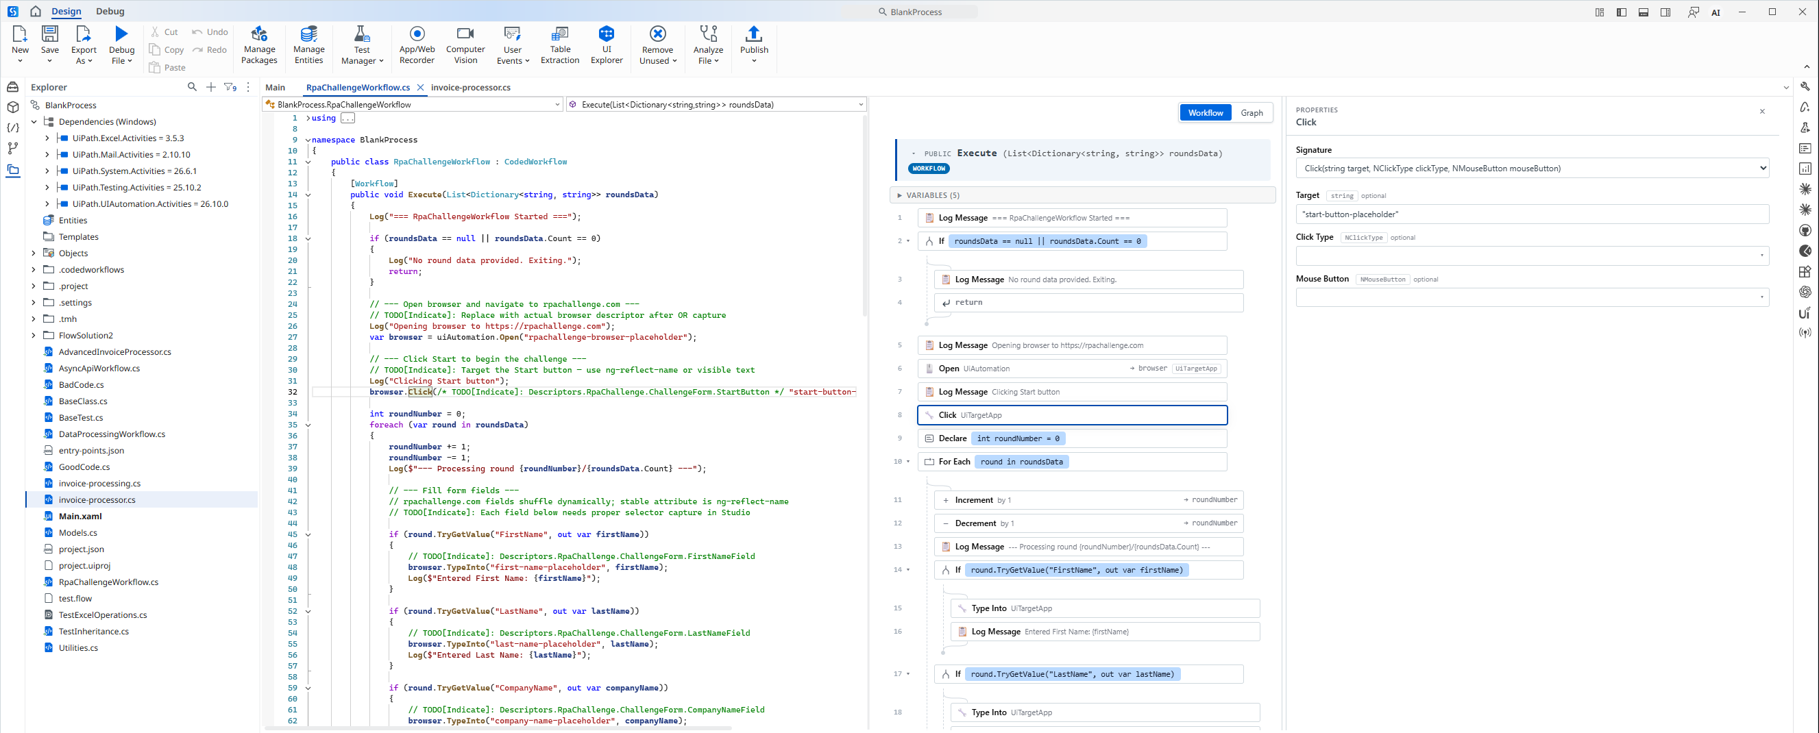The height and width of the screenshot is (733, 1819).
Task: Switch to the Design ribbon tab
Action: (66, 11)
